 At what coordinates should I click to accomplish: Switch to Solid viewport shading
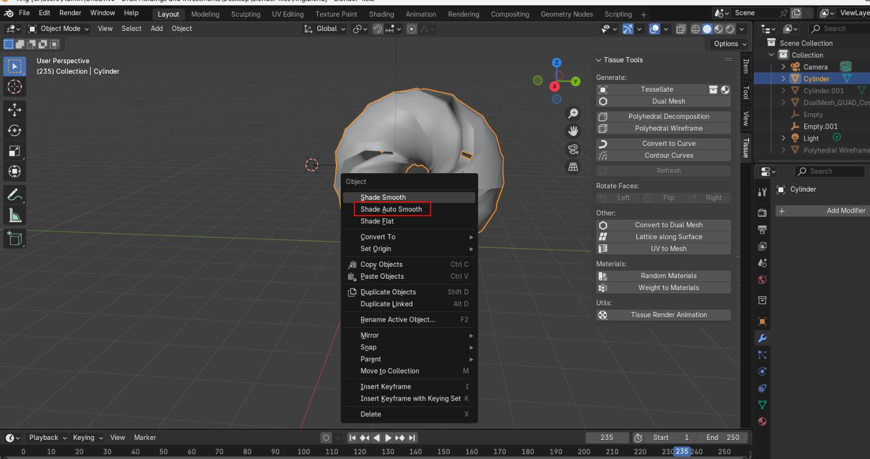click(x=707, y=29)
